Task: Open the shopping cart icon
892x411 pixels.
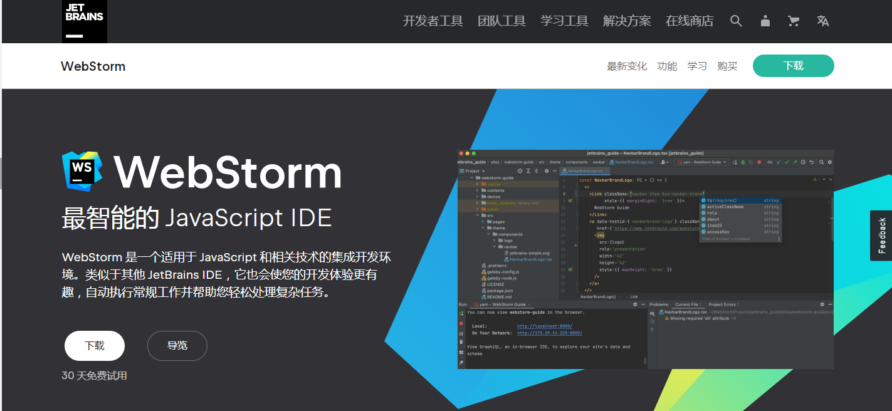Action: [794, 21]
